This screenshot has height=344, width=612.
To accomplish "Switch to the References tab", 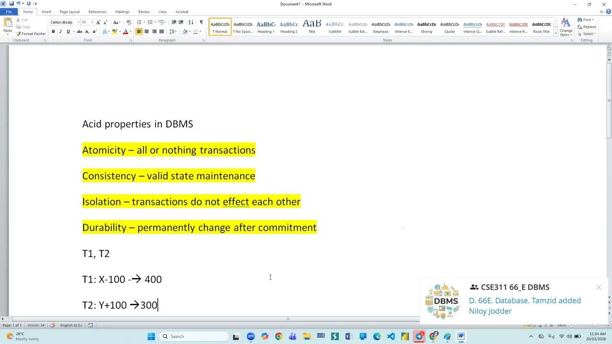I will (x=98, y=11).
